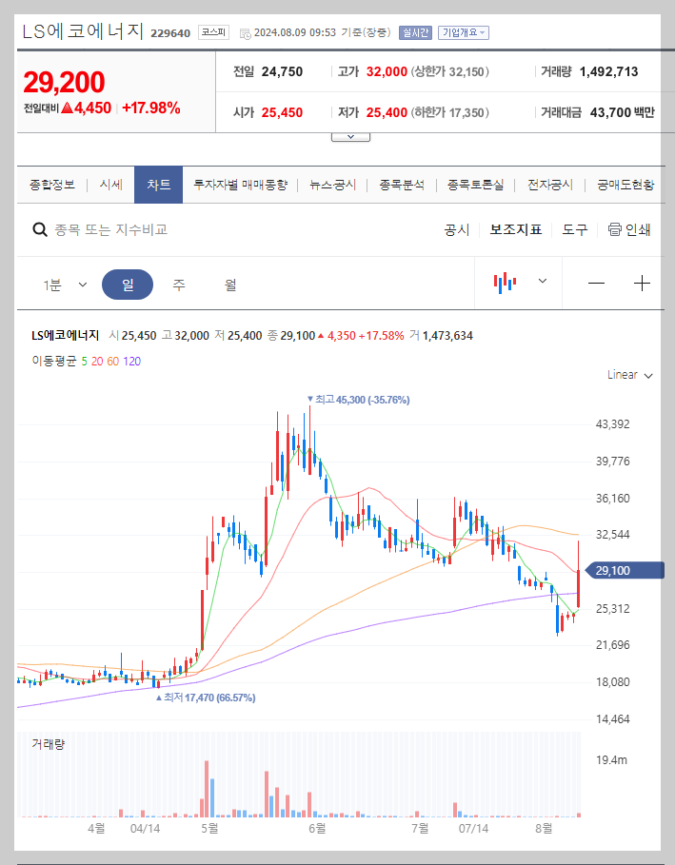675x865 pixels.
Task: Open the 뉴스·공시 tab
Action: tap(333, 185)
